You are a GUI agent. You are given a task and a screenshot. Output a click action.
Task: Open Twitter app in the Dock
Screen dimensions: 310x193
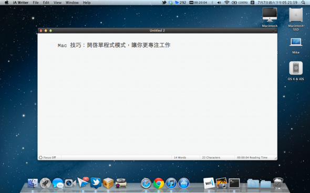96,183
